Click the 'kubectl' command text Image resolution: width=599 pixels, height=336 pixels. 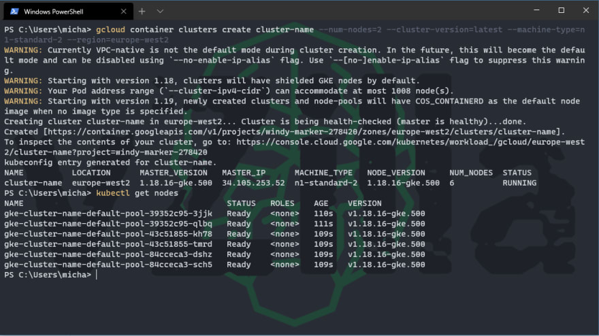113,193
